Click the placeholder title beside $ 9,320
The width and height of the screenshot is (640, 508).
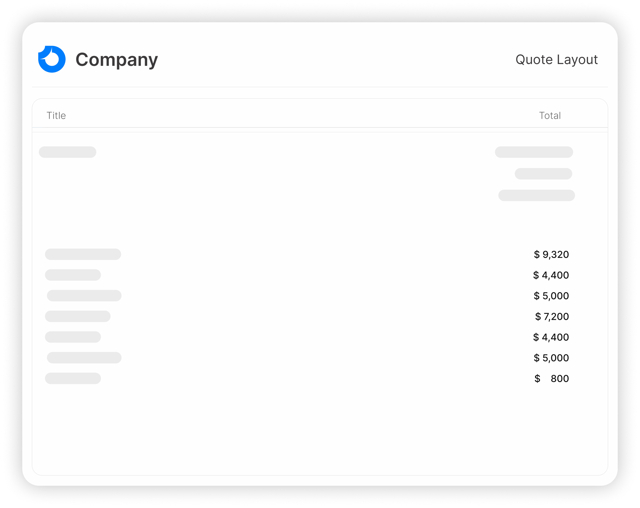tap(83, 254)
